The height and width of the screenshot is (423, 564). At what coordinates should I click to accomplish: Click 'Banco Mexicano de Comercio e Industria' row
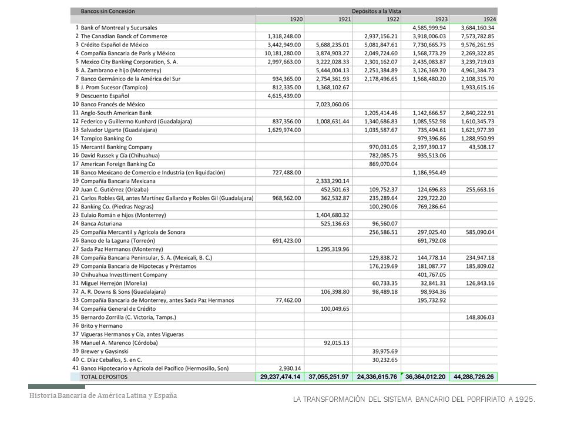153,173
